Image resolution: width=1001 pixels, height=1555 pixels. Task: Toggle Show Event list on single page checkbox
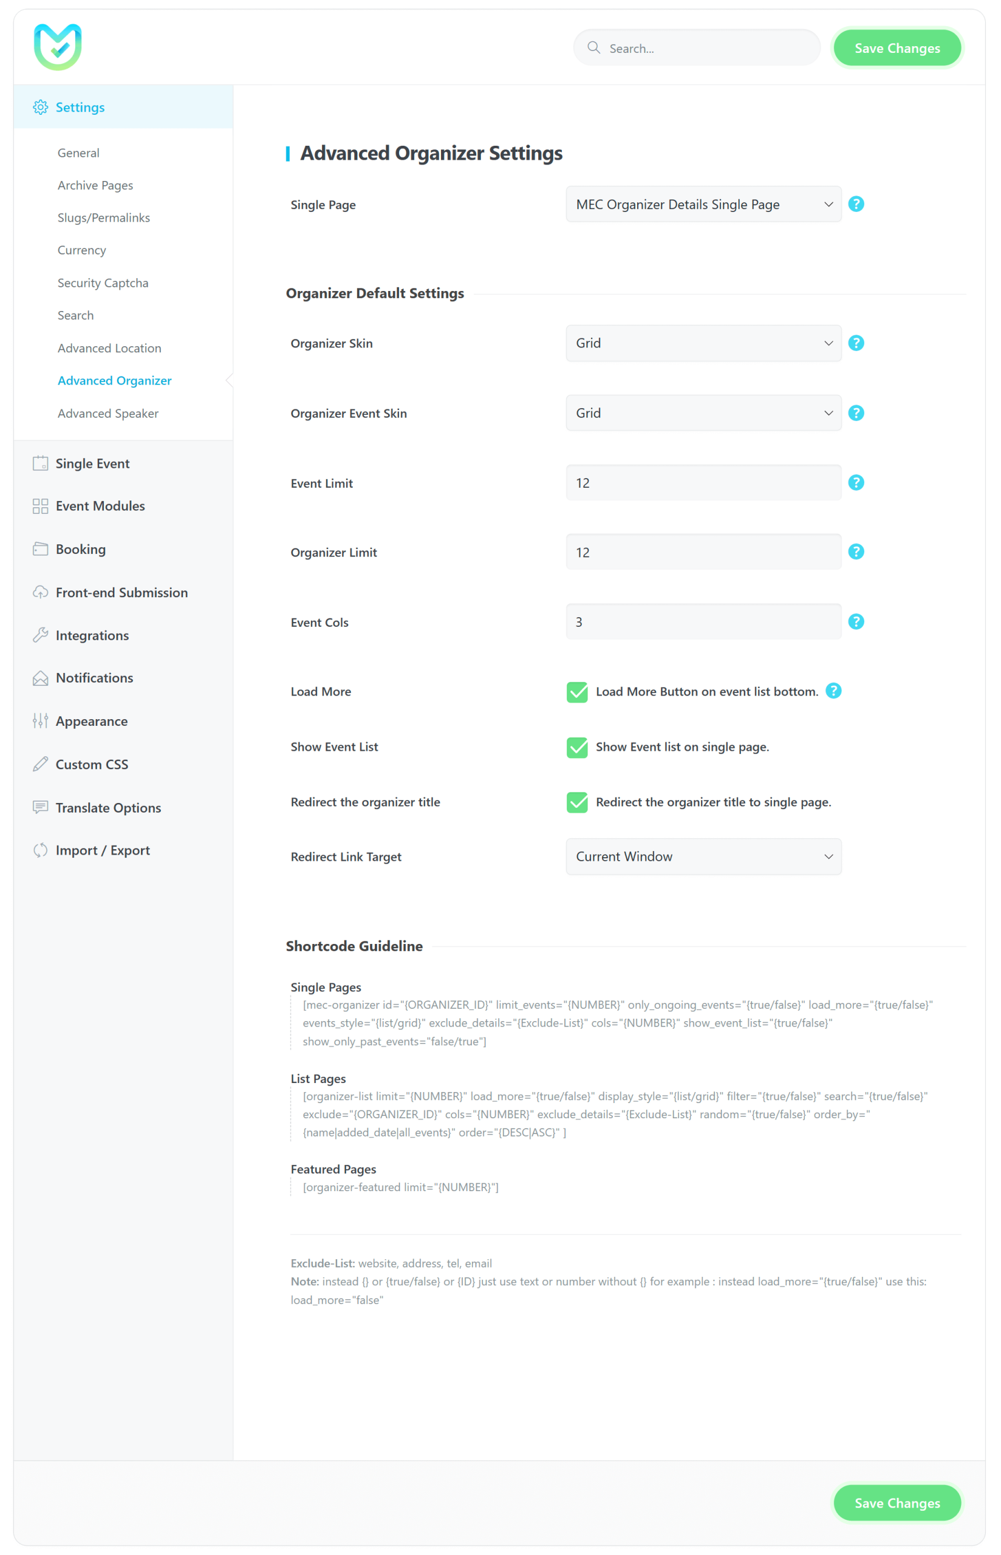(577, 747)
